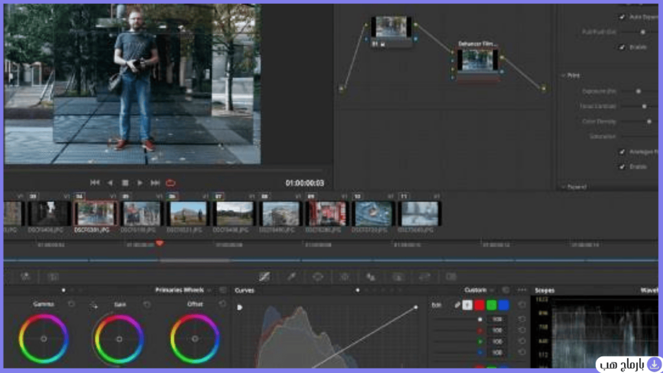Jump to the first frame of the clip
Viewport: 663px width, 373px height.
click(95, 183)
